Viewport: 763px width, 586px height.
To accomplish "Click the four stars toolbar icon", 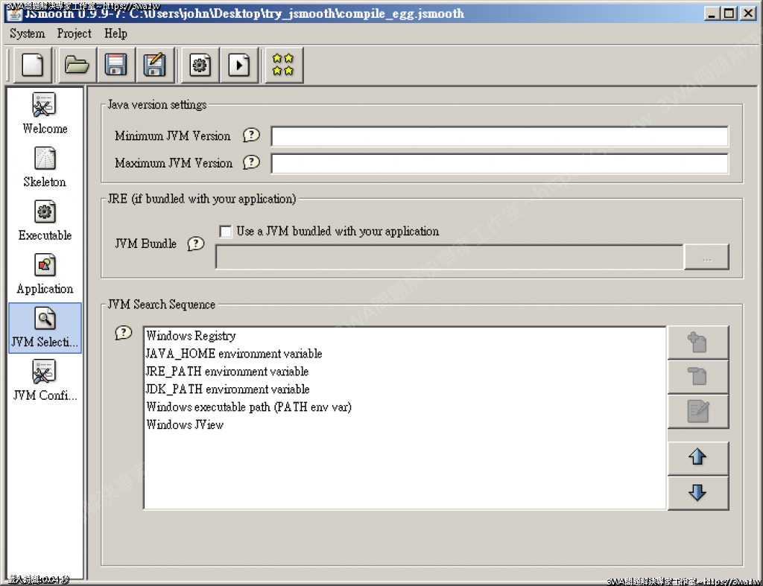I will (x=283, y=66).
